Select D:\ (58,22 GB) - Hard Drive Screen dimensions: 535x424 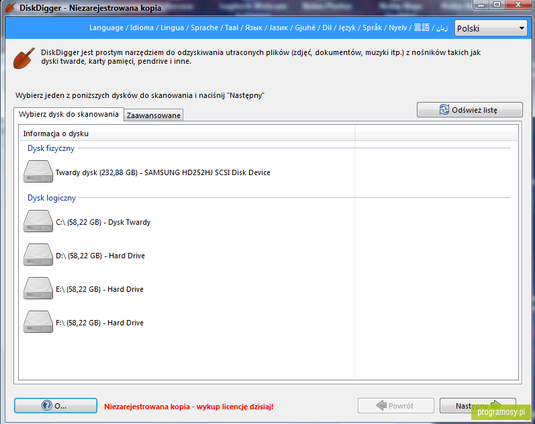[100, 256]
